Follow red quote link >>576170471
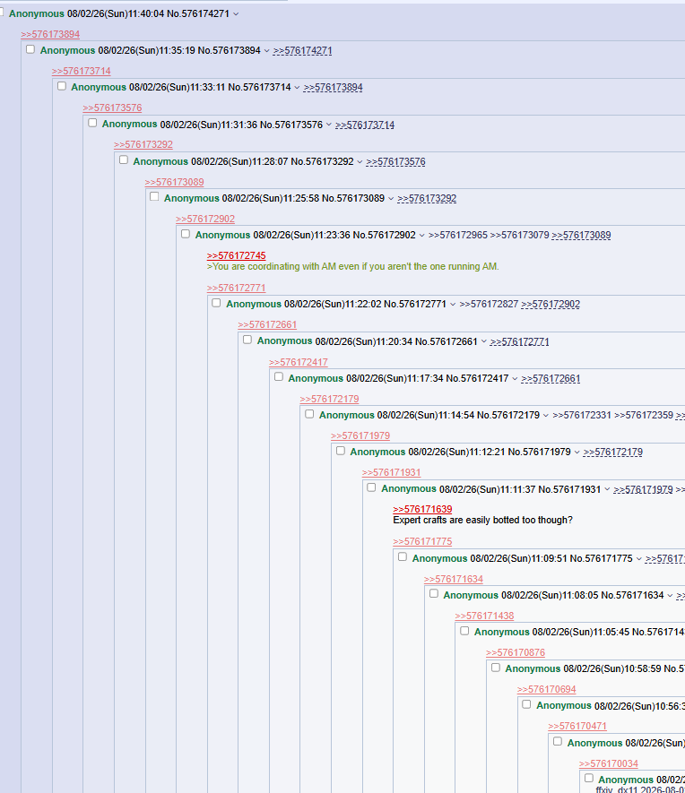The width and height of the screenshot is (685, 793). (x=577, y=726)
